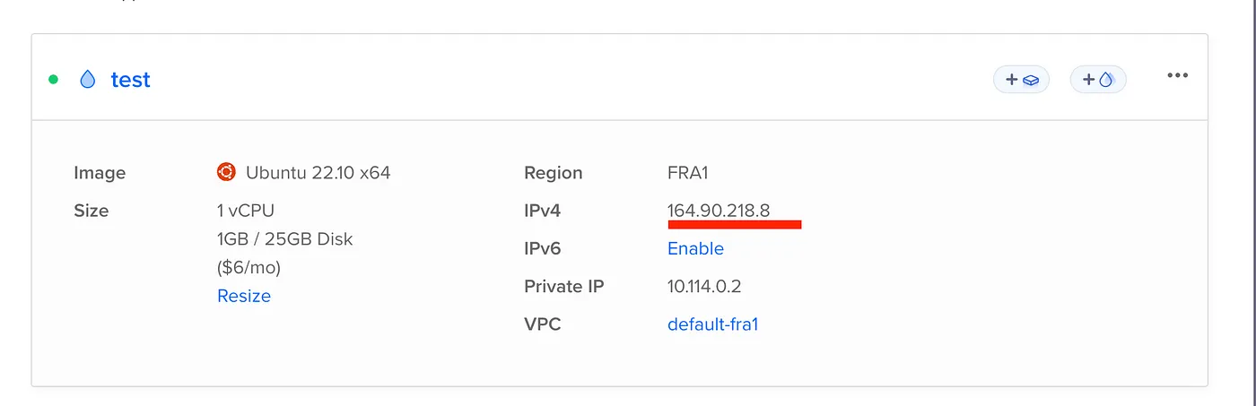Click the red underline below IPv4 address
1256x406 pixels.
[x=734, y=225]
